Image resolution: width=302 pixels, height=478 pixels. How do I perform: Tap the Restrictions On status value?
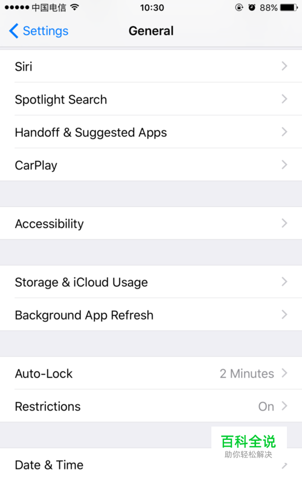[x=266, y=407]
